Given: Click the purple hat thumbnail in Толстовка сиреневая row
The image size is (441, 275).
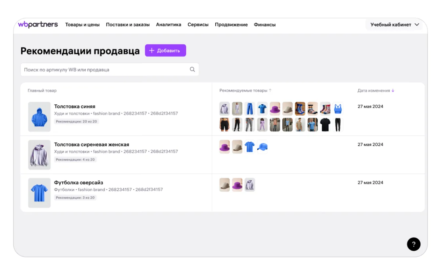Looking at the screenshot, I should (224, 147).
